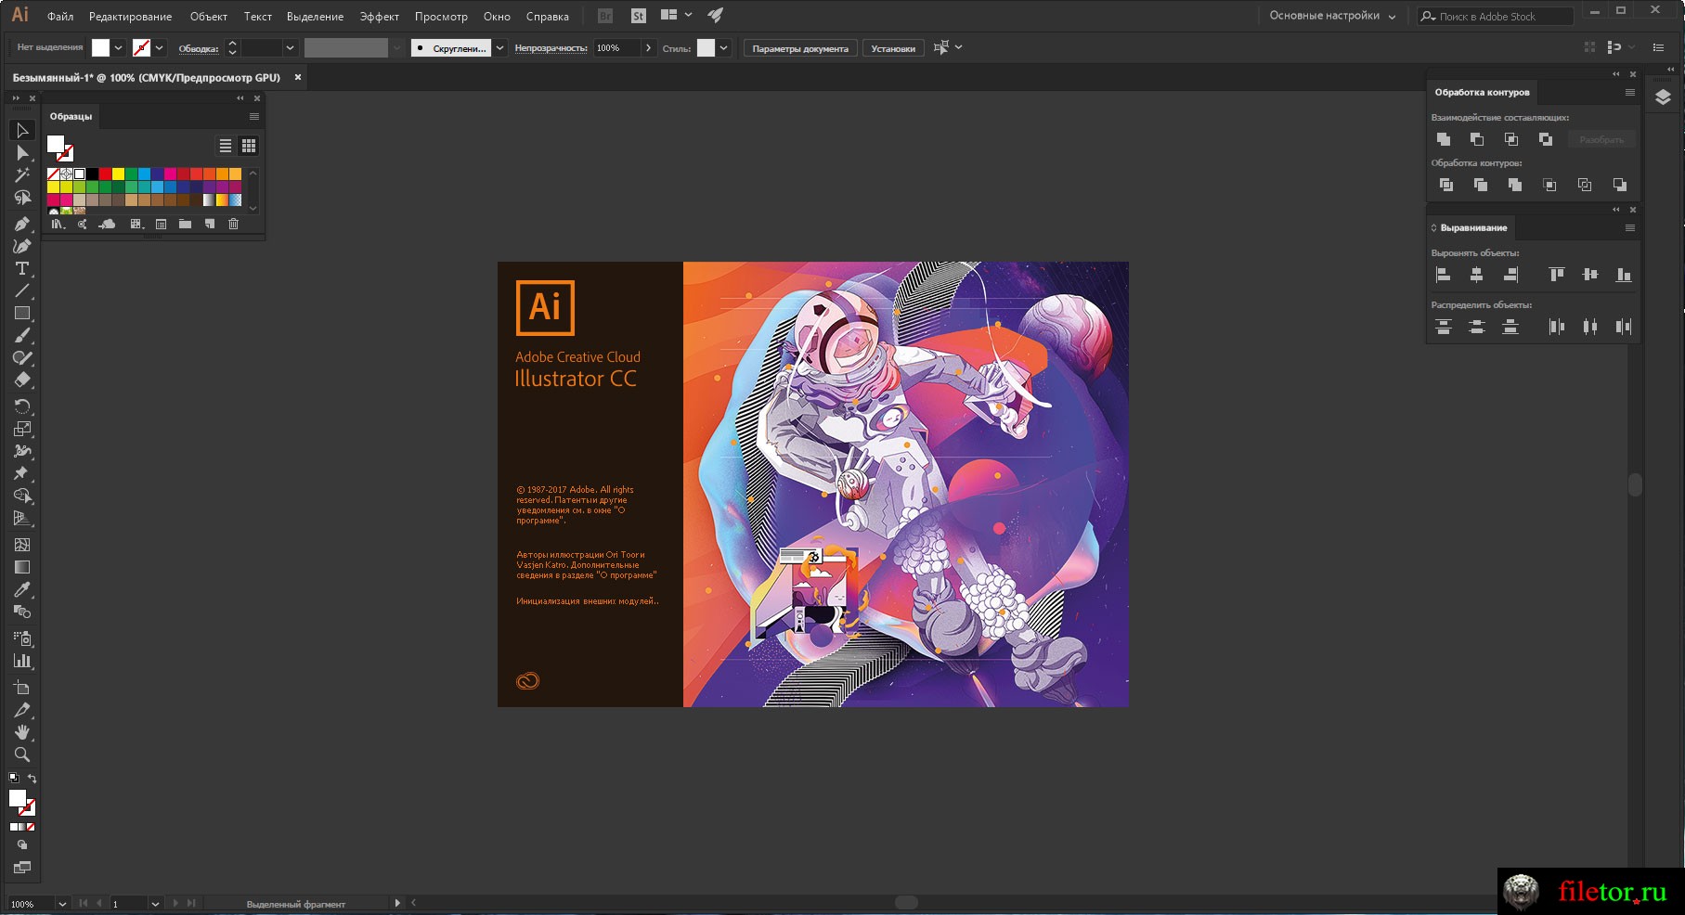Viewport: 1685px width, 915px height.
Task: Click 'Установки' button
Action: click(893, 48)
